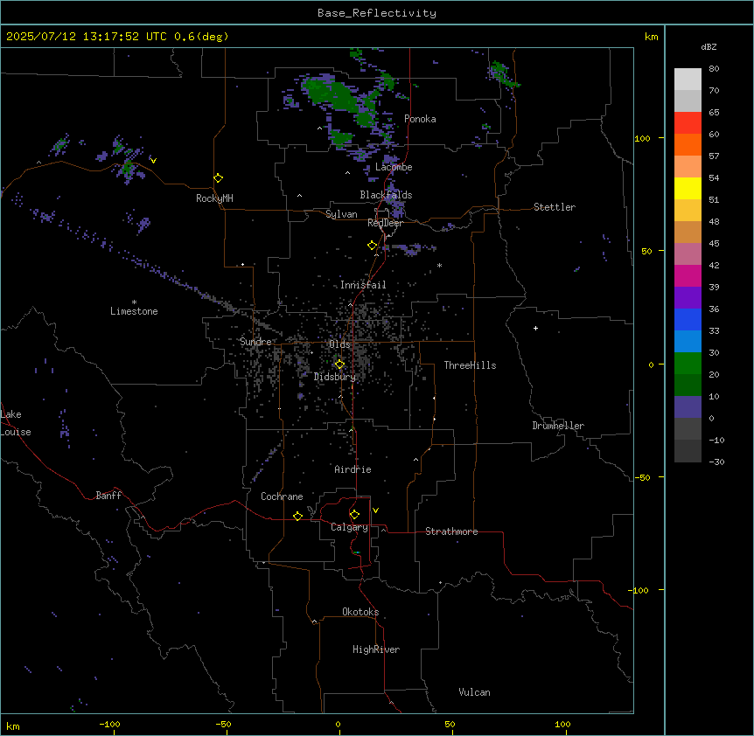Click the RockyMH label

(x=214, y=198)
